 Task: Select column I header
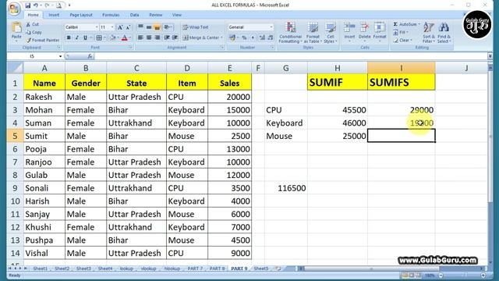(402, 68)
